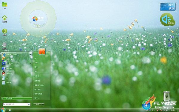Click the green volume speaker gadget
Screen dimensions: 179x112
pos(167,19)
